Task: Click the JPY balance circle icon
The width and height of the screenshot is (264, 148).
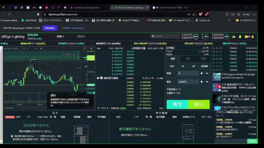Action: (x=206, y=36)
